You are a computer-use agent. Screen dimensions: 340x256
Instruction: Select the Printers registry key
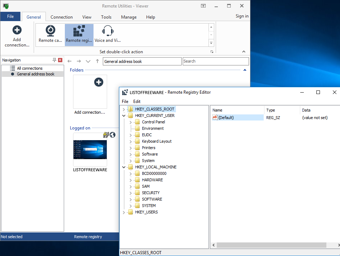[x=149, y=148]
